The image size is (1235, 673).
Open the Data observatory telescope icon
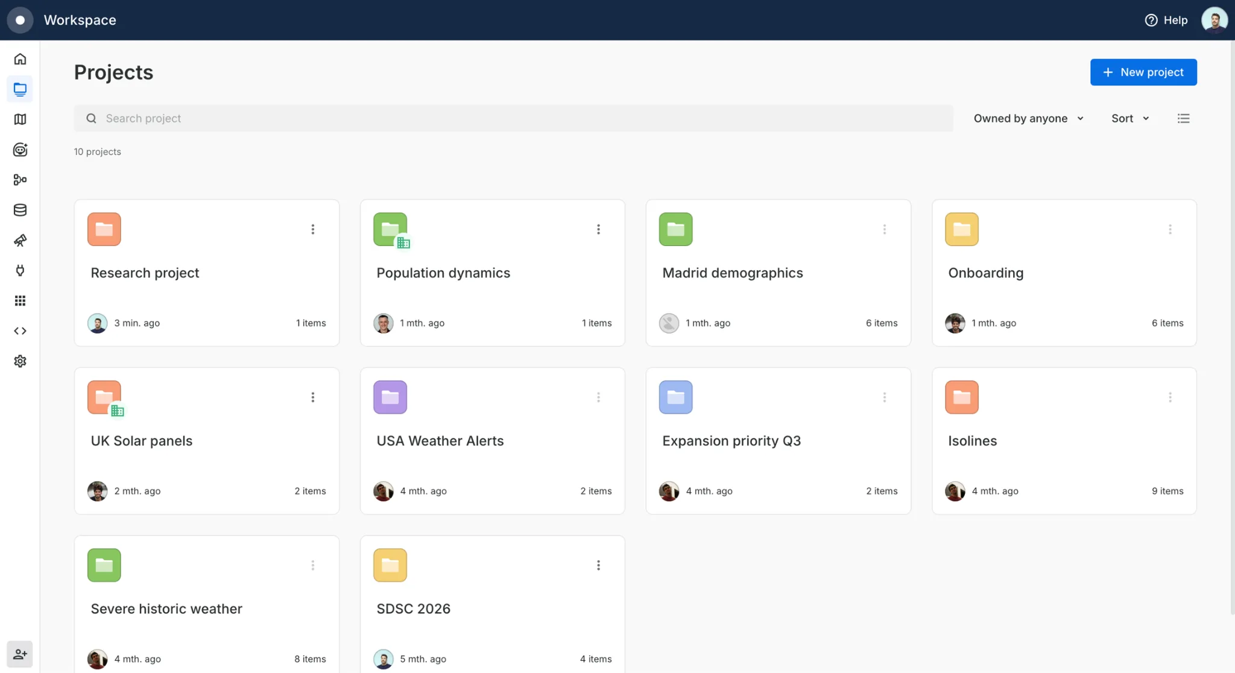pos(20,241)
